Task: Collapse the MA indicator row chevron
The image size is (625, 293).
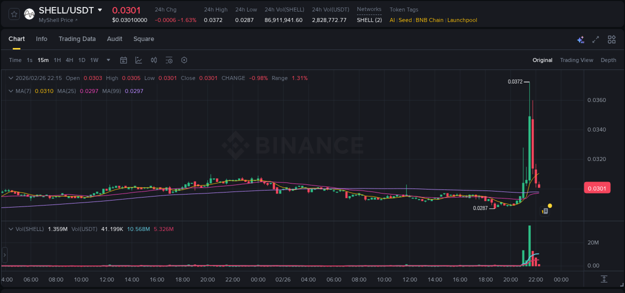Action: 11,91
